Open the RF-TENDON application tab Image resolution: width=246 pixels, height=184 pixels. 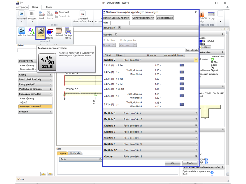[x=22, y=7]
